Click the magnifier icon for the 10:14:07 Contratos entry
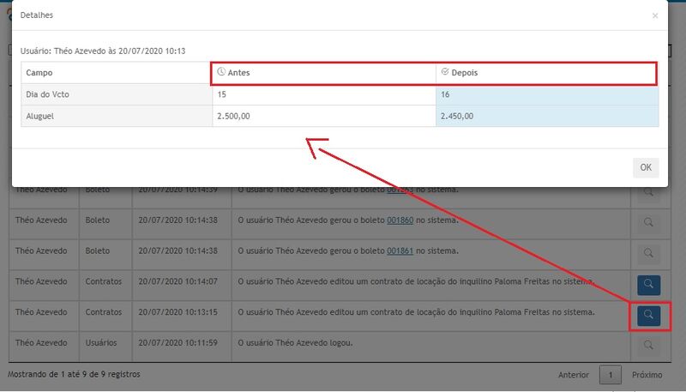The width and height of the screenshot is (686, 392). pos(648,283)
